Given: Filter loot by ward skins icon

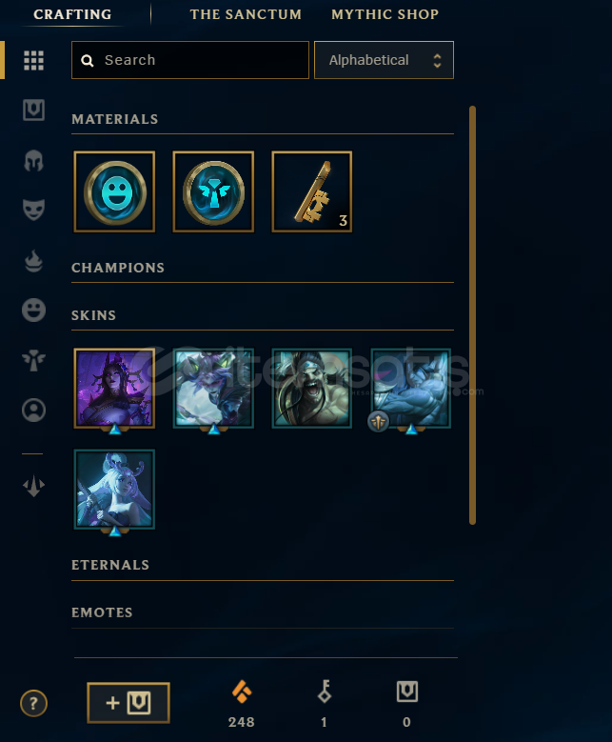Looking at the screenshot, I should click(33, 360).
